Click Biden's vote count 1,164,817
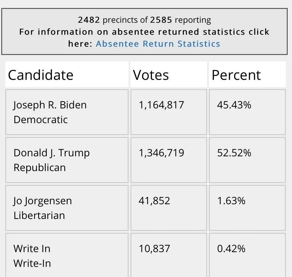 tap(161, 105)
